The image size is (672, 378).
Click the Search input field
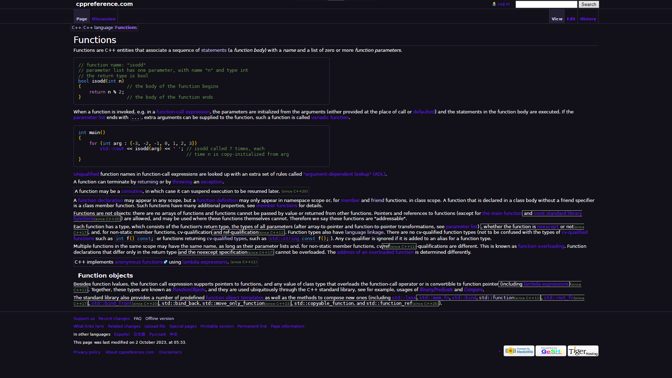tap(546, 4)
